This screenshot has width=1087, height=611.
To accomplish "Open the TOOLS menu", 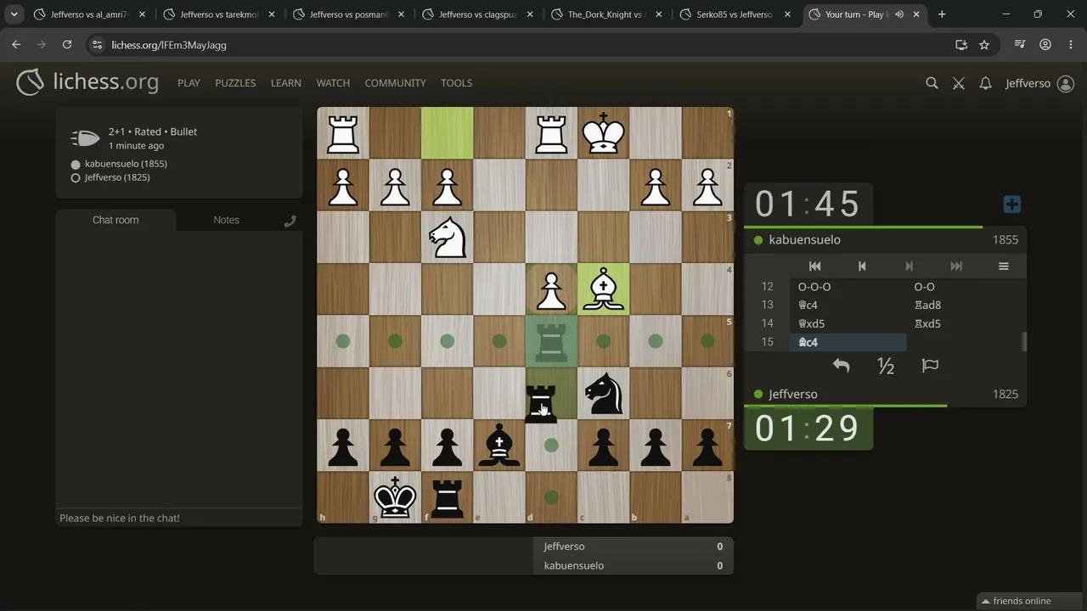I will (x=456, y=83).
